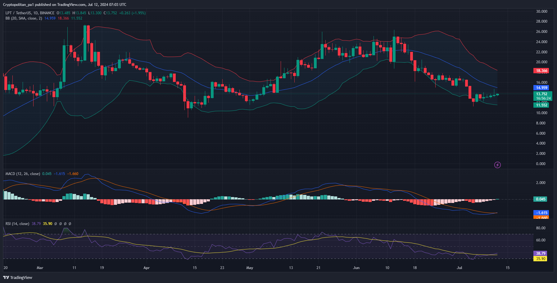Screen dimensions: 557x283
Task: Click the purple 38.79 tag on RSI axis
Action: pyautogui.click(x=540, y=254)
